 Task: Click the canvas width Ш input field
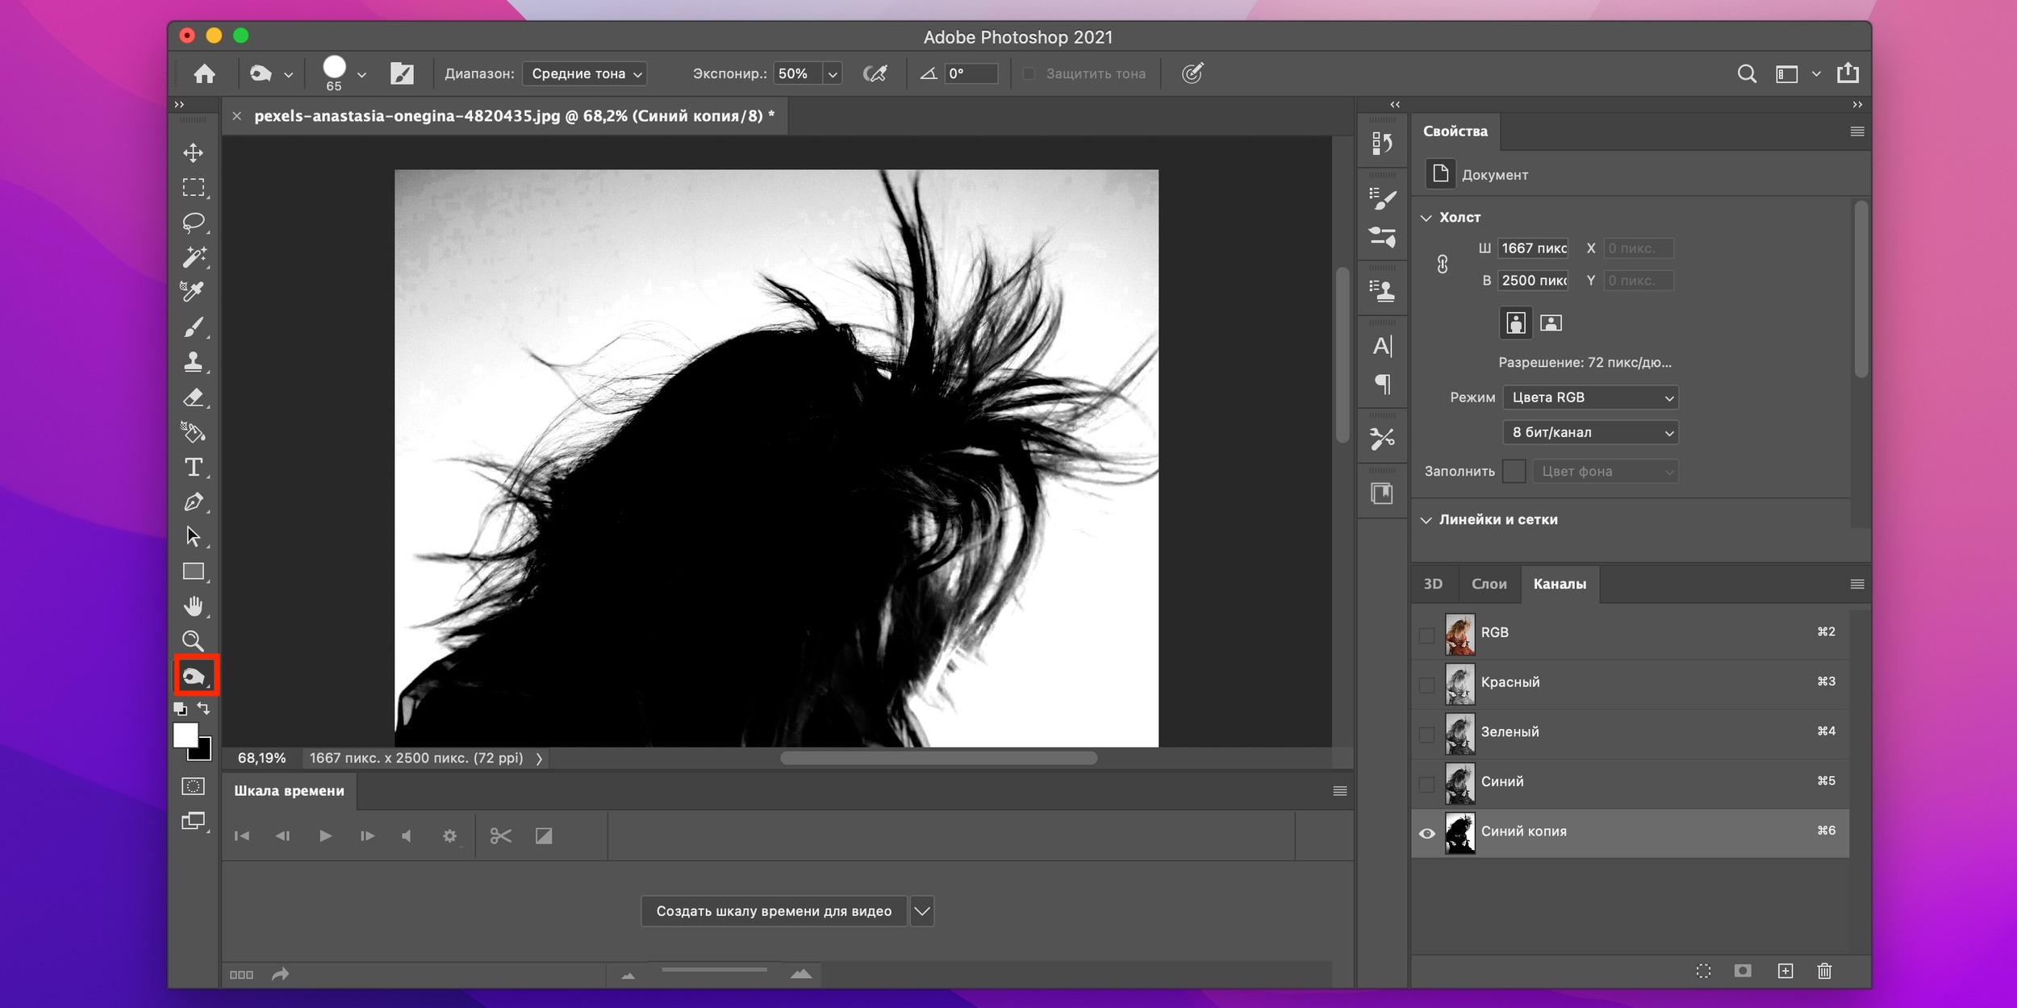coord(1533,248)
